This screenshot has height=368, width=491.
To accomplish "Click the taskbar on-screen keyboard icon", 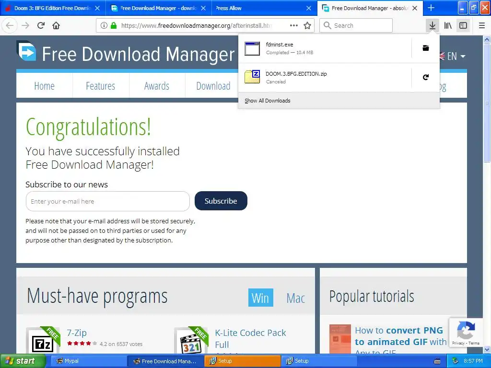I will tap(437, 361).
